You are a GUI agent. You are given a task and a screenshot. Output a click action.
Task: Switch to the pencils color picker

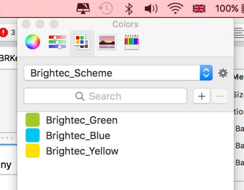coord(132,42)
